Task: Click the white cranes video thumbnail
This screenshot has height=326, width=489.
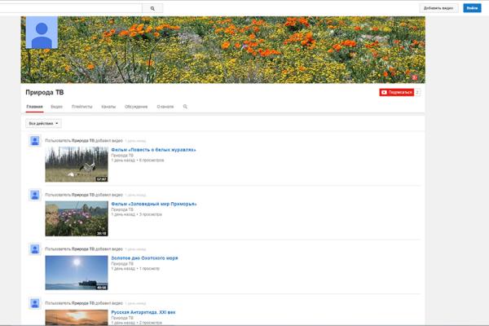Action: coord(77,165)
